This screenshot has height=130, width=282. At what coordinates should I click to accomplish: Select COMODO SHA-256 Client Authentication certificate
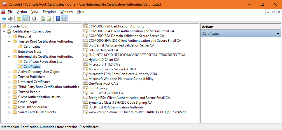[x=135, y=41]
